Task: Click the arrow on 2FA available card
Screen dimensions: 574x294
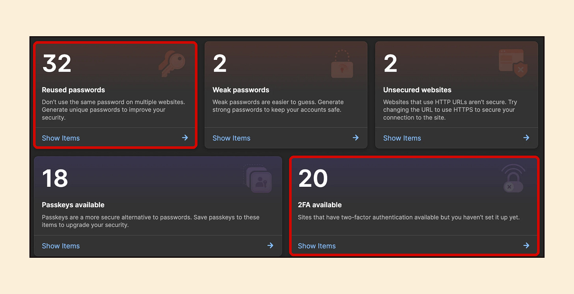Action: (x=526, y=245)
